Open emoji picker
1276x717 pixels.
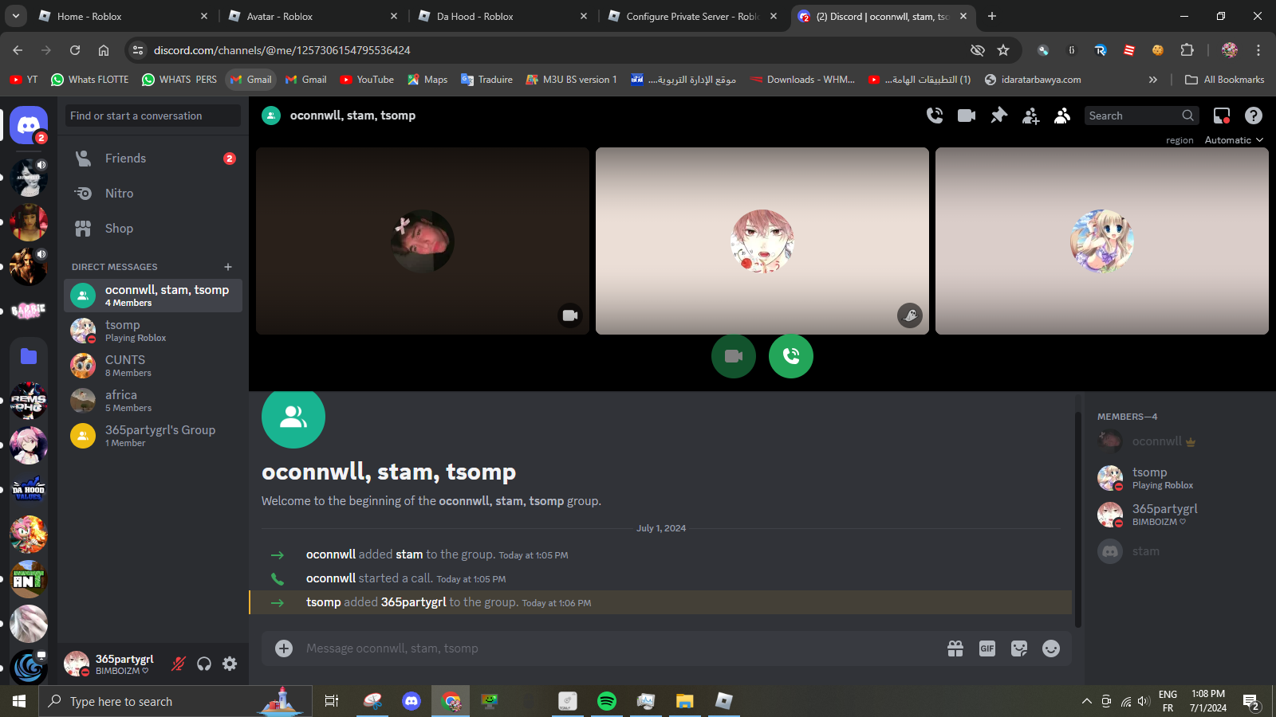coord(1051,648)
